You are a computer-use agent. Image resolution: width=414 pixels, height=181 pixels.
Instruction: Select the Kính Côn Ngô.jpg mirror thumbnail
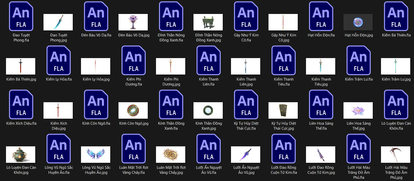coord(133,110)
